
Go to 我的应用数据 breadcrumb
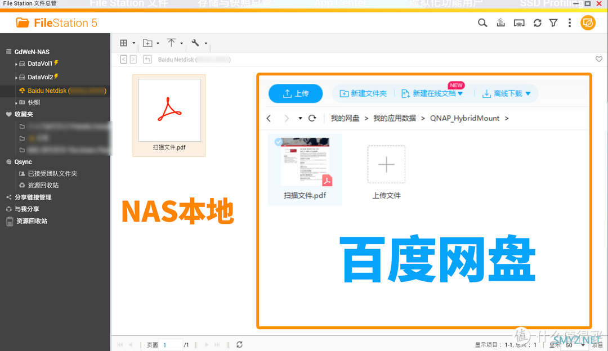(x=394, y=118)
